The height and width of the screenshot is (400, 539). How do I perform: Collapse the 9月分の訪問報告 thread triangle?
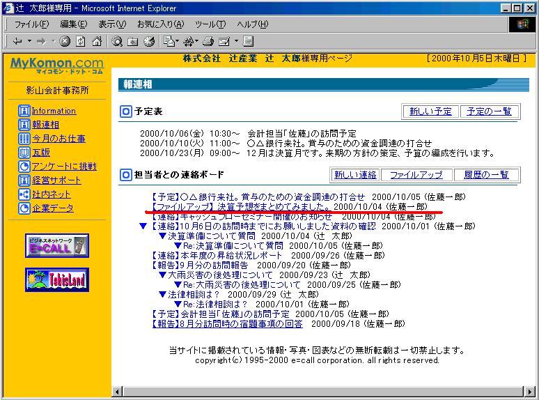coord(143,266)
